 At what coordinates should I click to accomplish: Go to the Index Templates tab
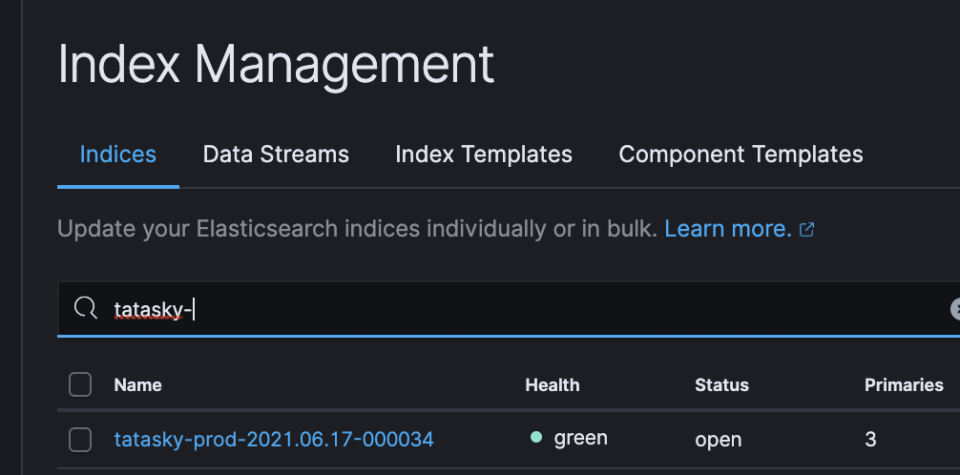tap(484, 155)
